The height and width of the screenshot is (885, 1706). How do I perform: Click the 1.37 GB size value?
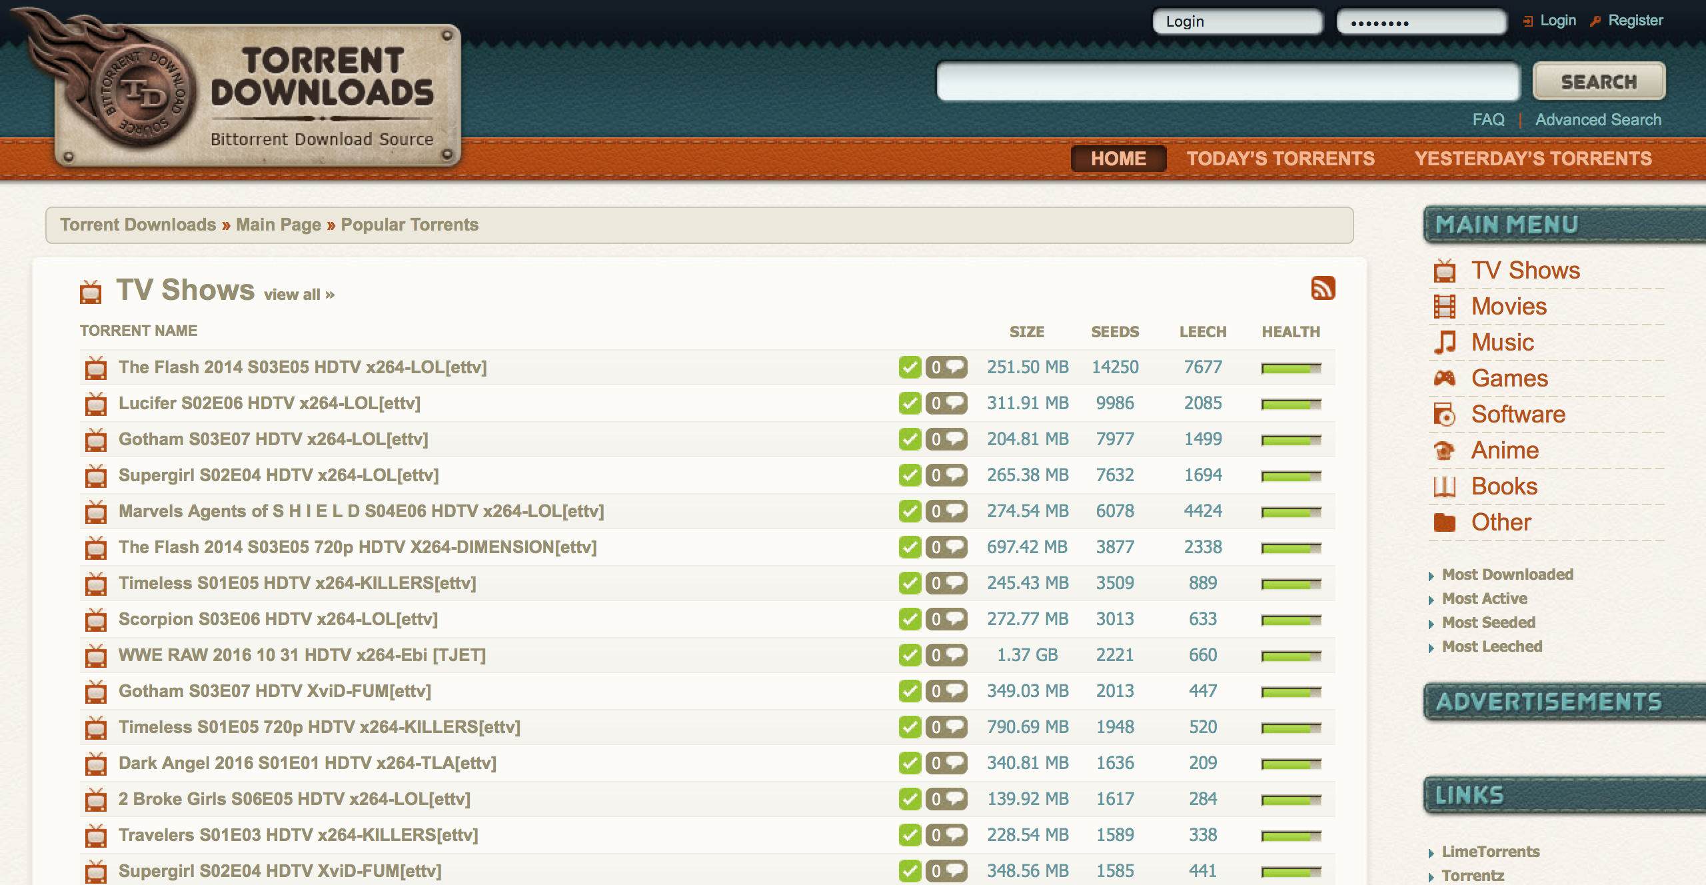tap(1027, 655)
